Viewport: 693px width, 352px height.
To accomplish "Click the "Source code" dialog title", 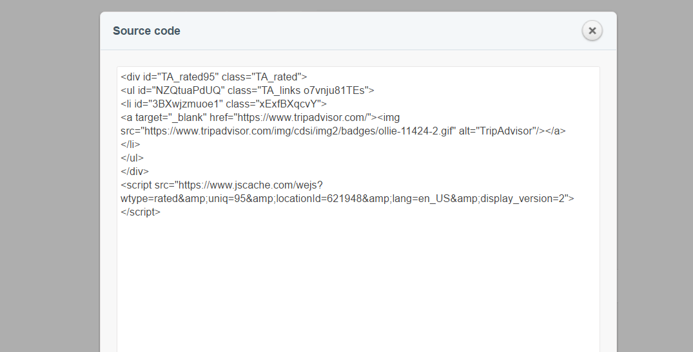I will coord(146,31).
